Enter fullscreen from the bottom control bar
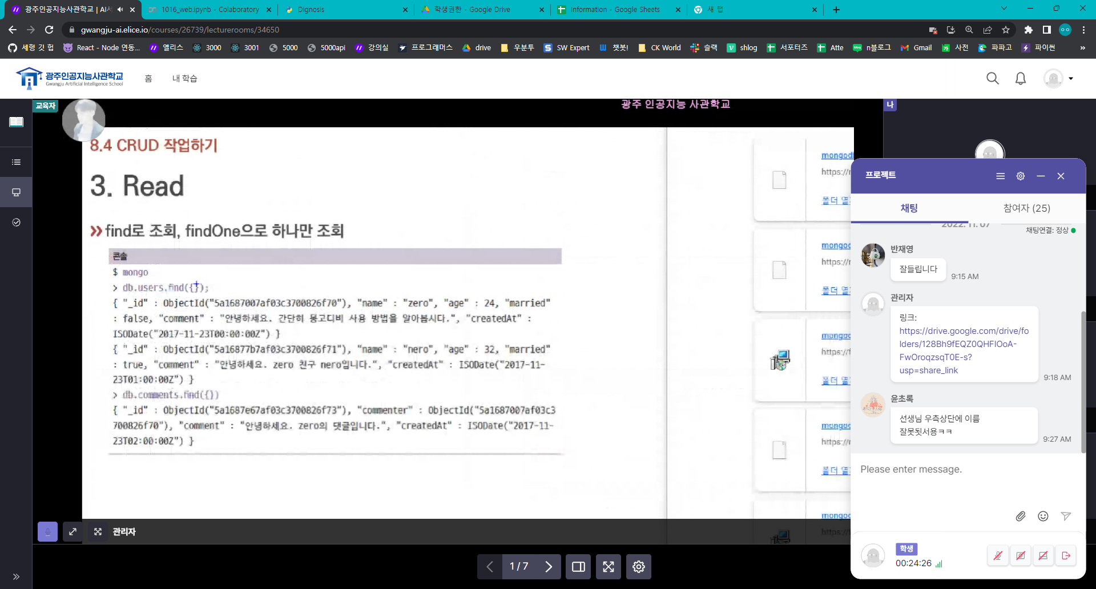1096x589 pixels. coord(609,566)
